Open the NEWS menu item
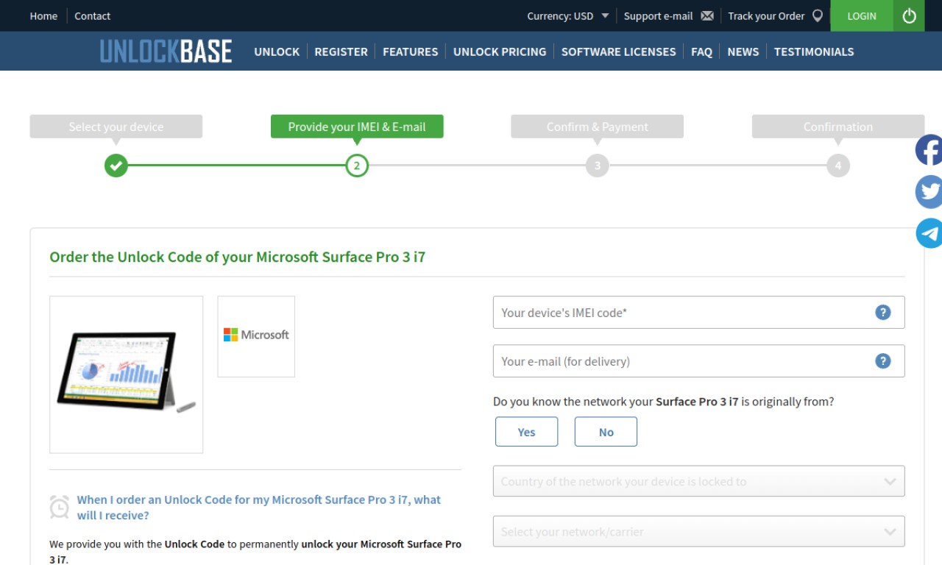This screenshot has width=942, height=565. click(x=743, y=51)
